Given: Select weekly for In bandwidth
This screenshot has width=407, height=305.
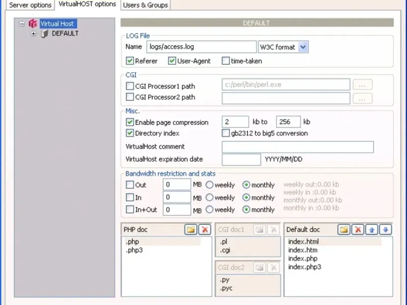Looking at the screenshot, I should (210, 197).
